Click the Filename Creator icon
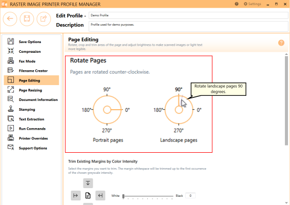The image size is (290, 205). pyautogui.click(x=11, y=70)
